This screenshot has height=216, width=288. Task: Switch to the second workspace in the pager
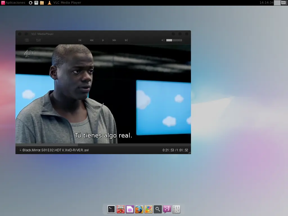coord(283,3)
